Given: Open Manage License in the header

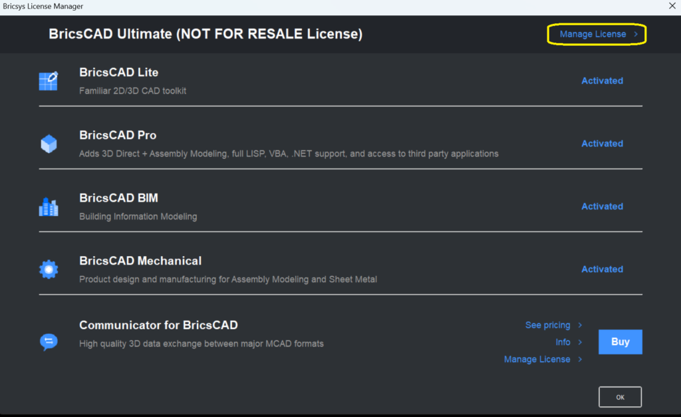Looking at the screenshot, I should pyautogui.click(x=593, y=35).
